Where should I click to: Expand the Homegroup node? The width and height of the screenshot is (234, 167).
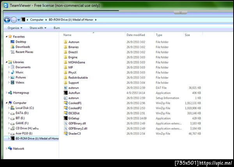(x=6, y=92)
